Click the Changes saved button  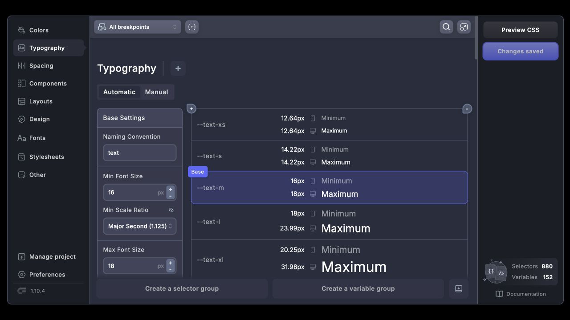pyautogui.click(x=520, y=51)
